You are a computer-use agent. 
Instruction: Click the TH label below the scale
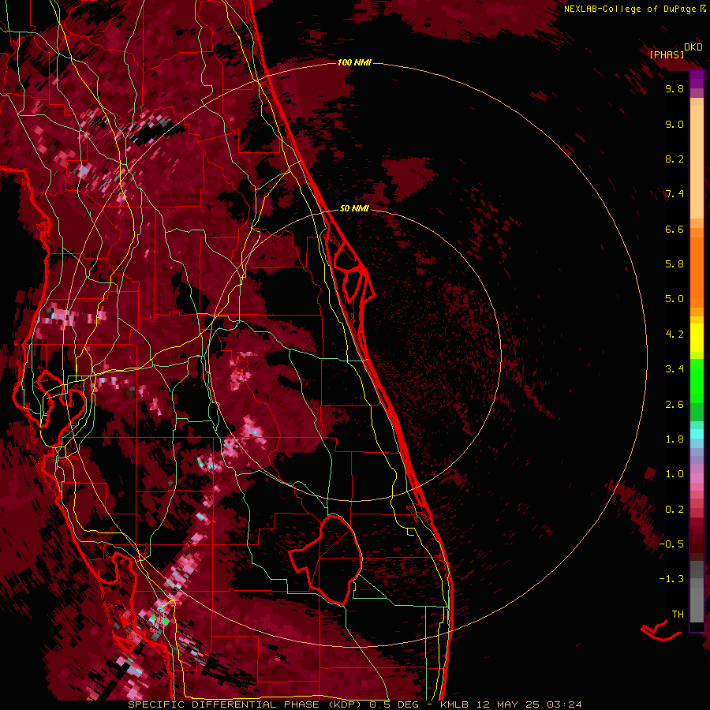[x=678, y=615]
